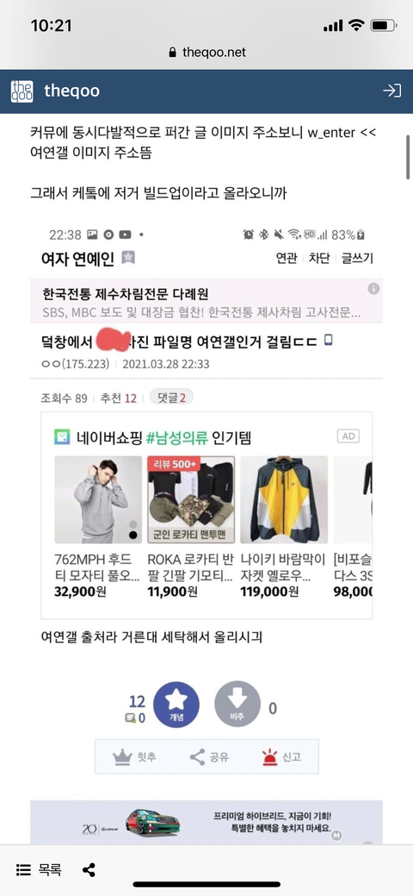Open the login arrow icon in header

(391, 91)
